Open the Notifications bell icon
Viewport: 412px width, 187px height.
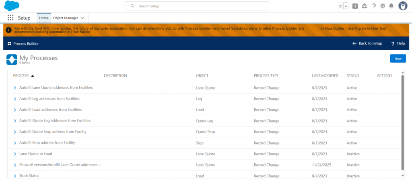pyautogui.click(x=391, y=6)
